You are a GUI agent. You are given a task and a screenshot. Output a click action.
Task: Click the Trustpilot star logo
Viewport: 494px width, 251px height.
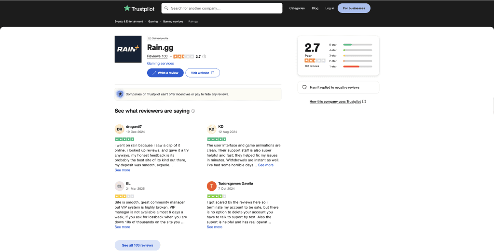(127, 8)
